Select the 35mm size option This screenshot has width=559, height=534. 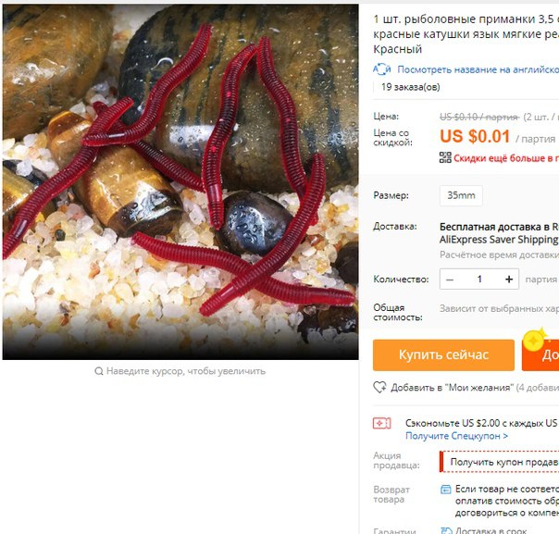click(x=461, y=195)
